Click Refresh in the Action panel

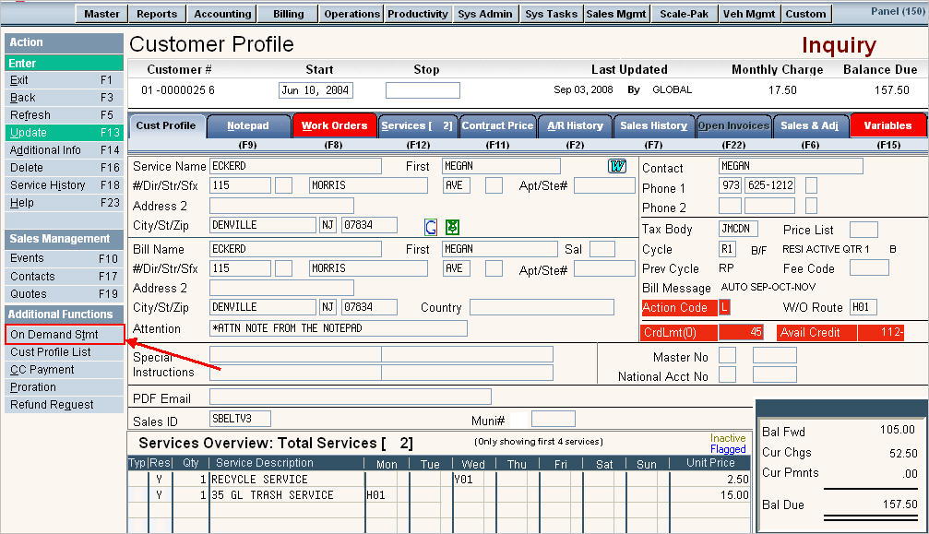click(64, 115)
